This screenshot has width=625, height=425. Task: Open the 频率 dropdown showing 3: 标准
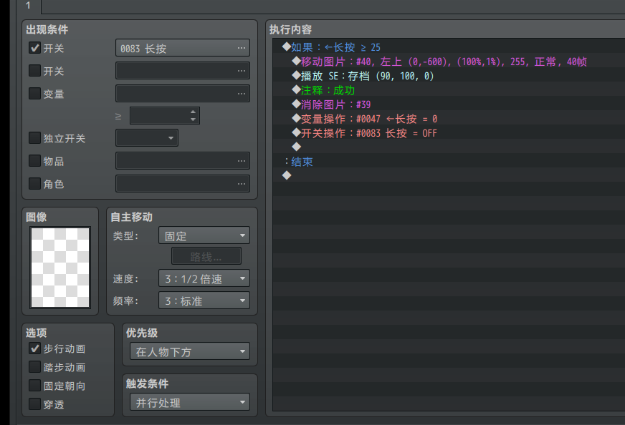(204, 301)
